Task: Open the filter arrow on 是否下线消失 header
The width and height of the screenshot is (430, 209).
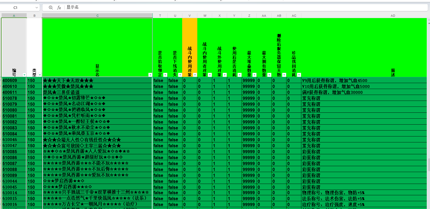Action: tap(180, 75)
